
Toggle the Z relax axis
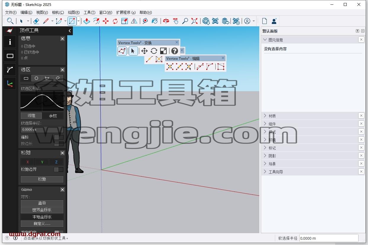tap(56, 162)
